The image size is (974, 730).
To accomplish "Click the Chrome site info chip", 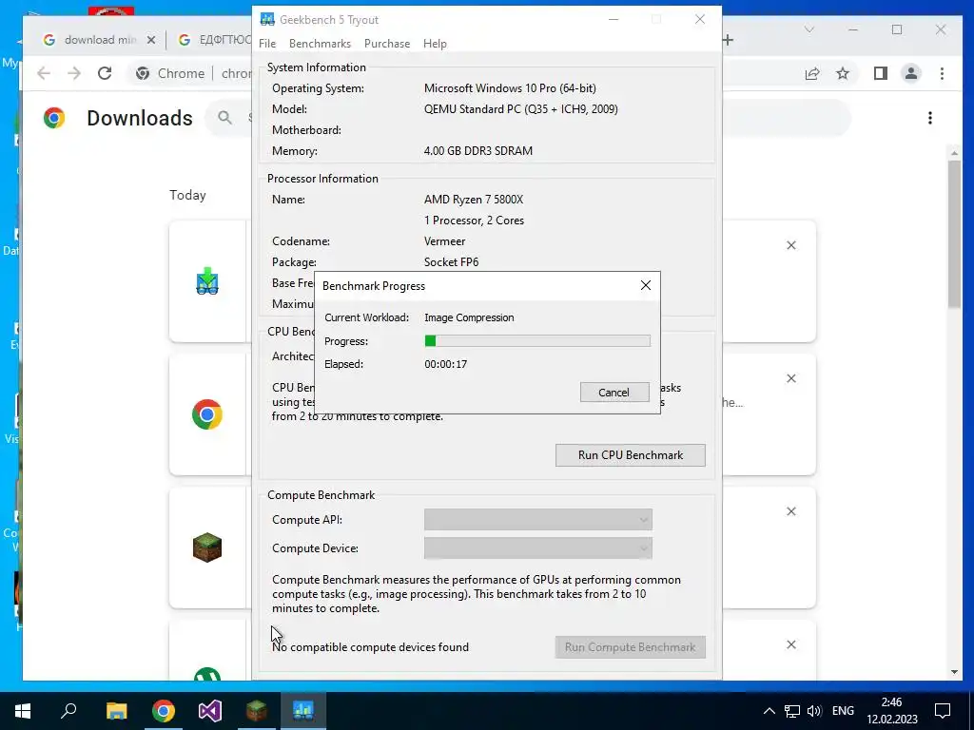I will pyautogui.click(x=170, y=73).
